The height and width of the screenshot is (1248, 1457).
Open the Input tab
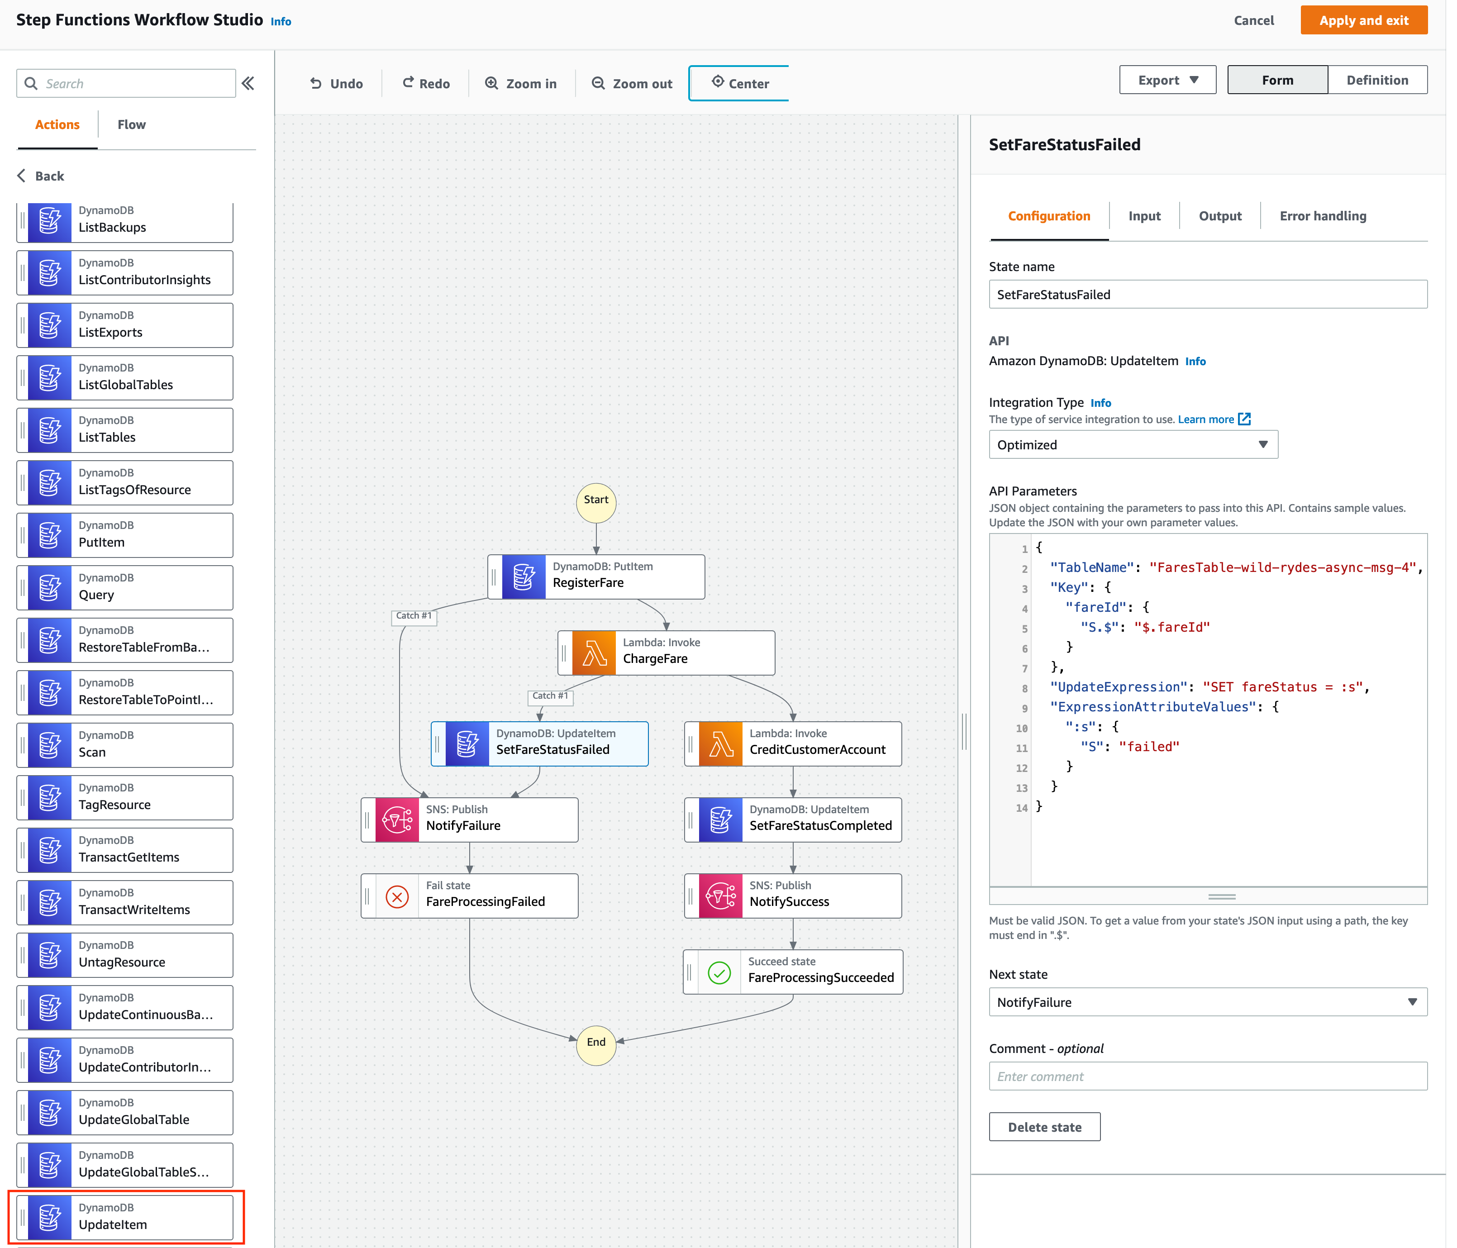tap(1144, 216)
